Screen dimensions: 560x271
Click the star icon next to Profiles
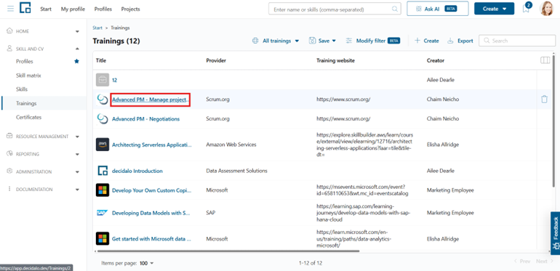coord(76,61)
